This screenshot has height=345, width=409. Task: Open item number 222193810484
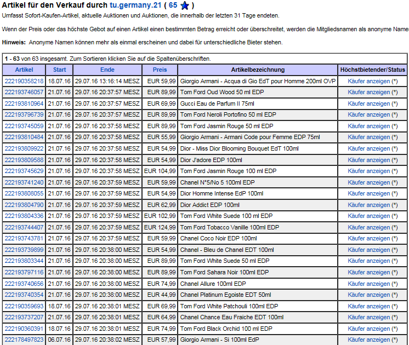[x=24, y=137]
